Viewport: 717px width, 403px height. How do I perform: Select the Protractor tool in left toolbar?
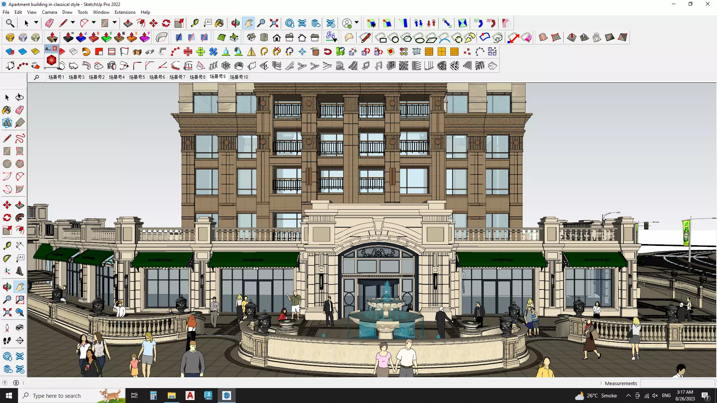(7, 258)
